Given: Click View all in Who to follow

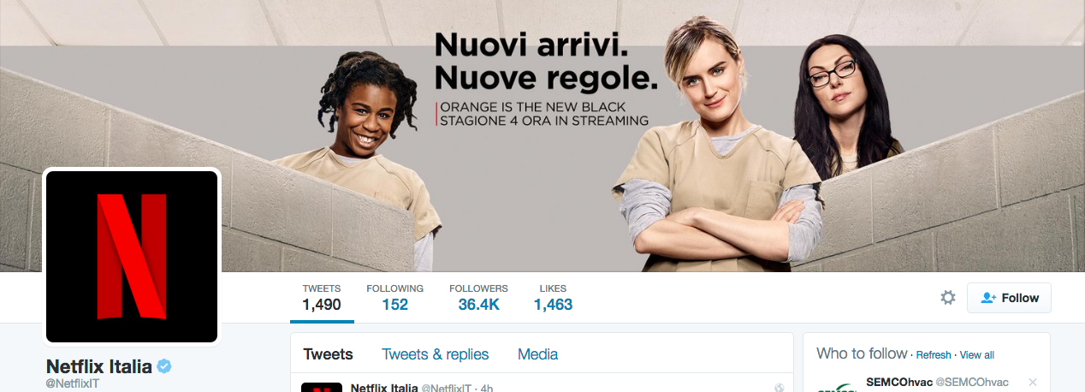Looking at the screenshot, I should [x=977, y=355].
